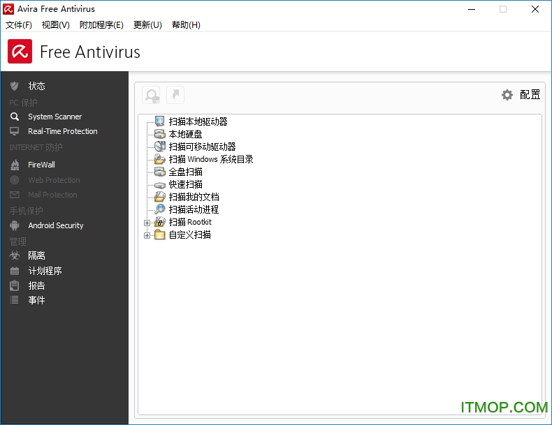
Task: Open 事件 events in sidebar
Action: click(x=36, y=300)
